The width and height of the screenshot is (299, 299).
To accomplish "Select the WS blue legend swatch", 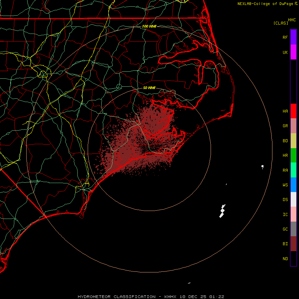I will click(293, 185).
